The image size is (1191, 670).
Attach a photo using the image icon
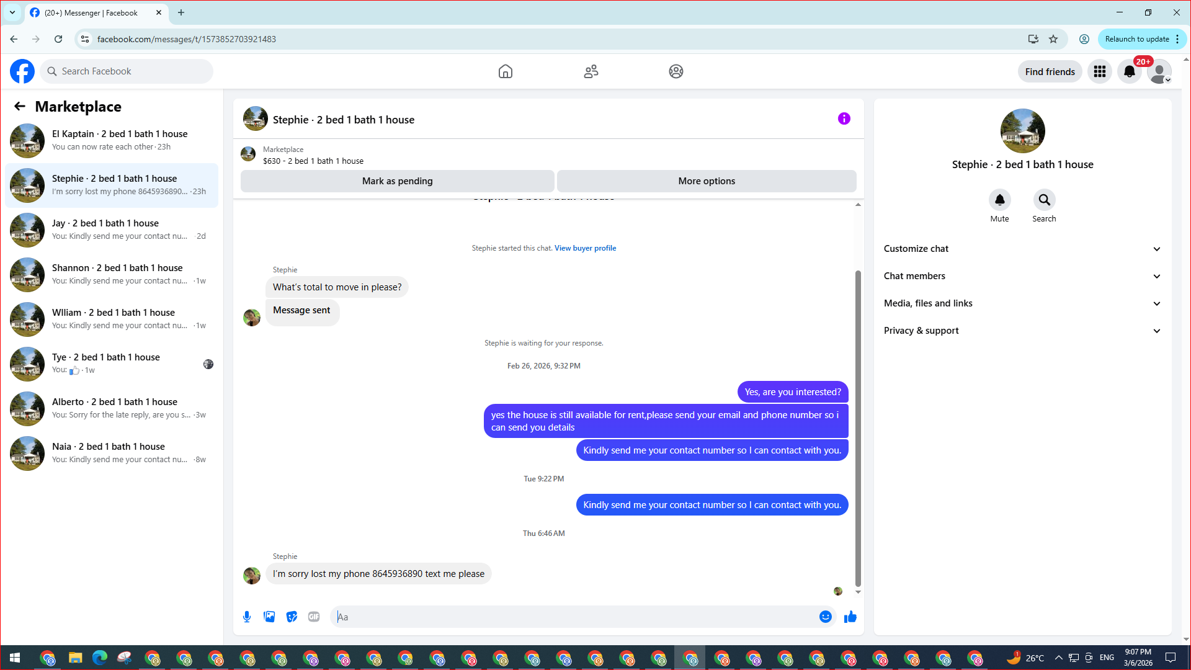coord(269,617)
